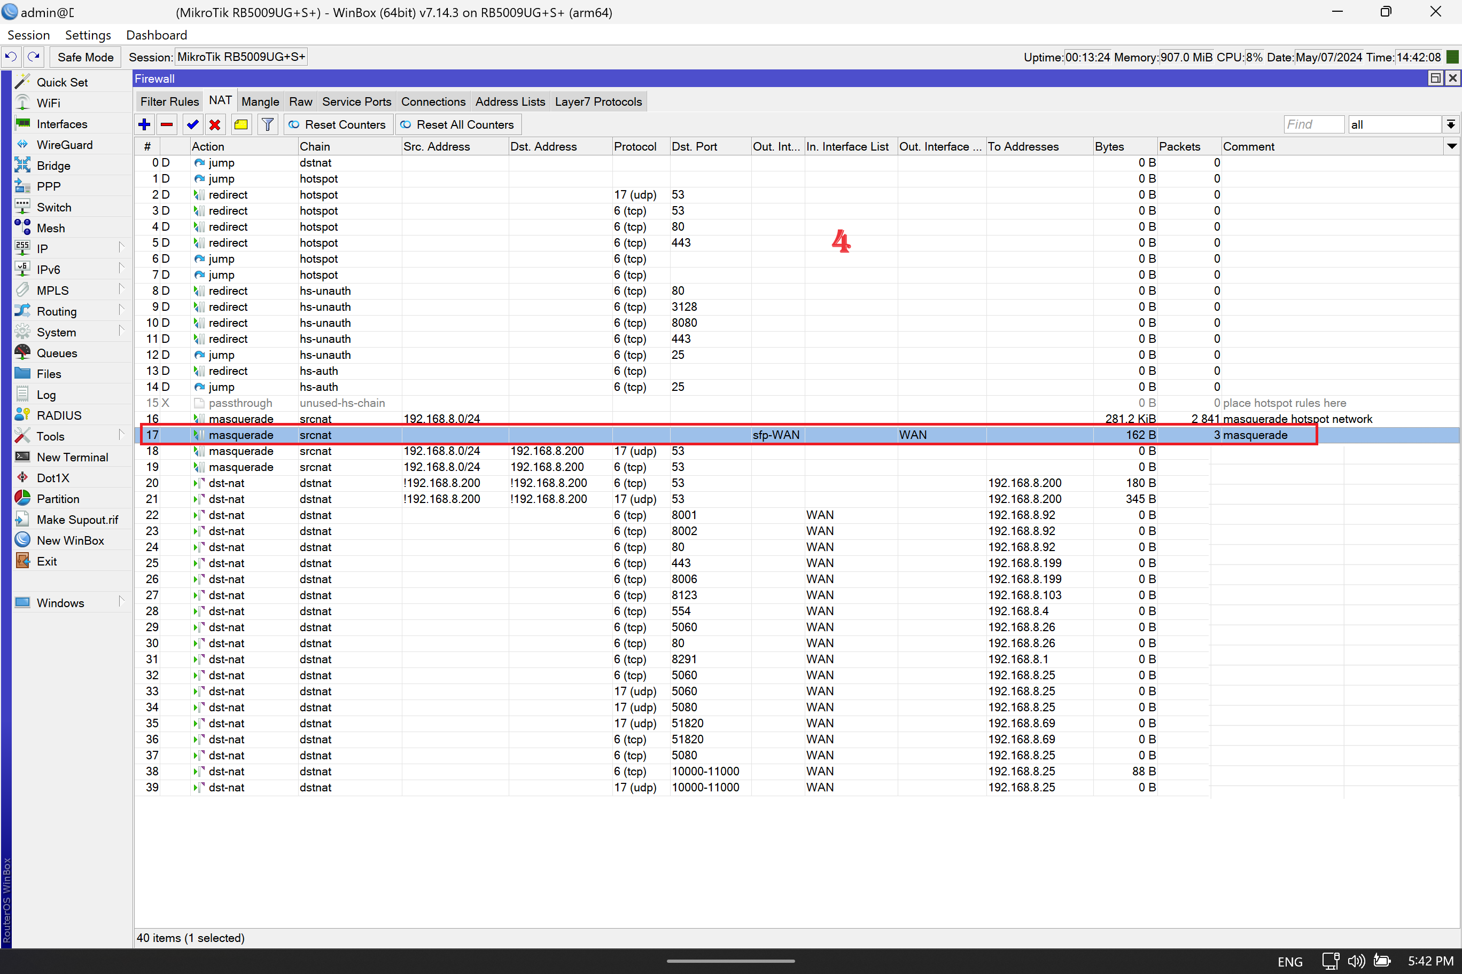The width and height of the screenshot is (1462, 974).
Task: Switch to Filter Rules tab
Action: point(170,101)
